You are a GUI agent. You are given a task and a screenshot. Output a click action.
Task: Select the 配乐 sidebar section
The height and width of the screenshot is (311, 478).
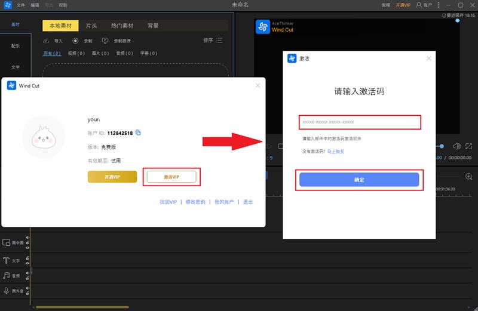click(16, 46)
